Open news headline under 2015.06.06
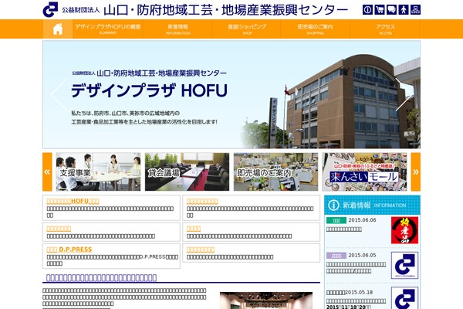 pyautogui.click(x=343, y=229)
